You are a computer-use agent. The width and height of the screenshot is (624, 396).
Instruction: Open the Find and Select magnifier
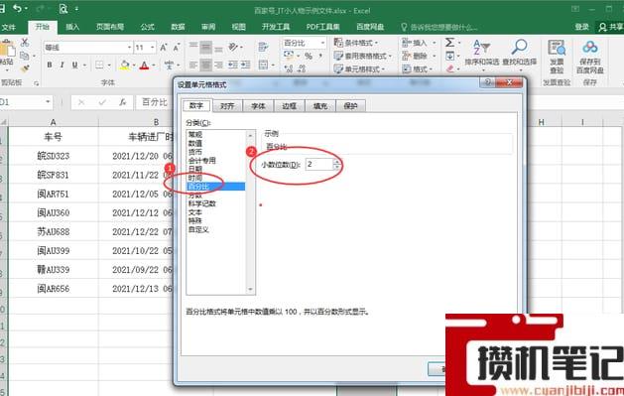click(x=519, y=55)
